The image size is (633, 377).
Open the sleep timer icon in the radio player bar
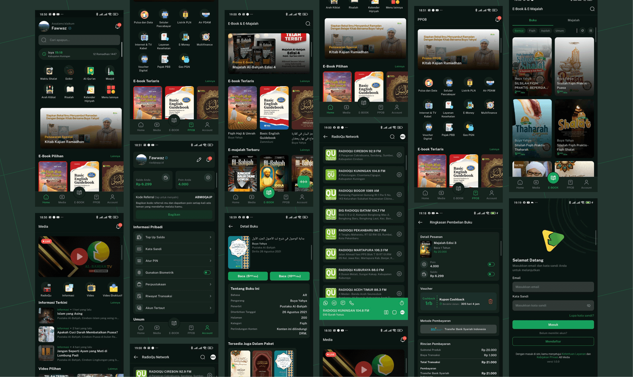coord(402,303)
